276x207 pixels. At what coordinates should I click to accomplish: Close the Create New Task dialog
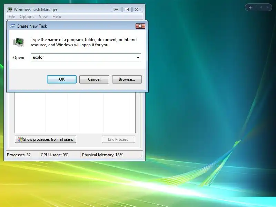tap(140, 26)
